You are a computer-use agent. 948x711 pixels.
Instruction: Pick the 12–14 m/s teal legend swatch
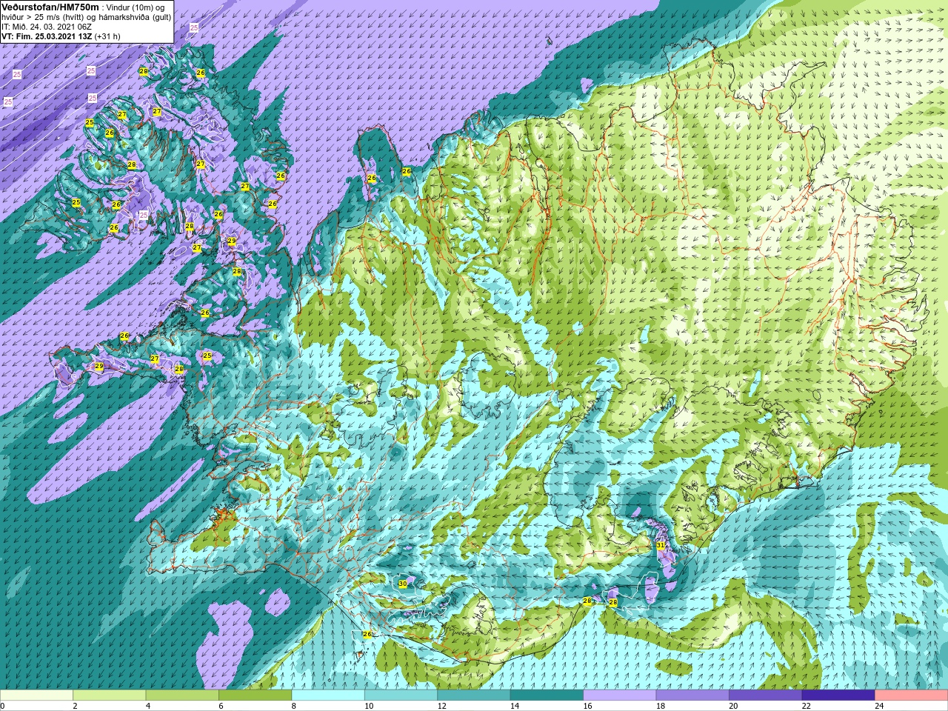point(474,695)
